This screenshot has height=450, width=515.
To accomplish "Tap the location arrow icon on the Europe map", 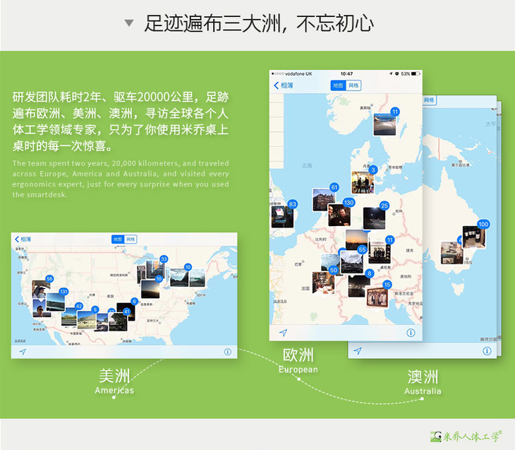I will [x=283, y=333].
